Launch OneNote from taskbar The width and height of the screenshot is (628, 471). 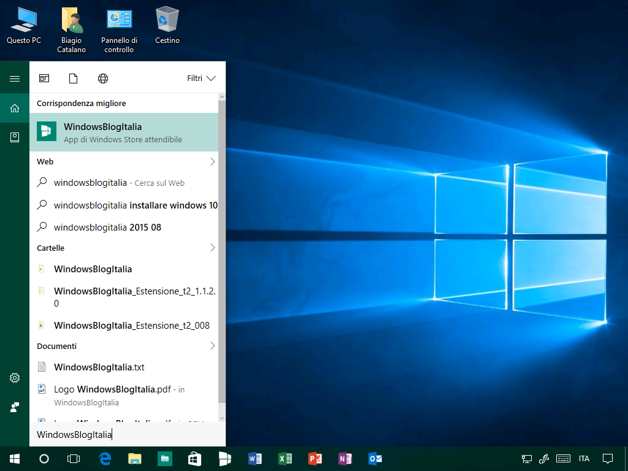pos(345,459)
